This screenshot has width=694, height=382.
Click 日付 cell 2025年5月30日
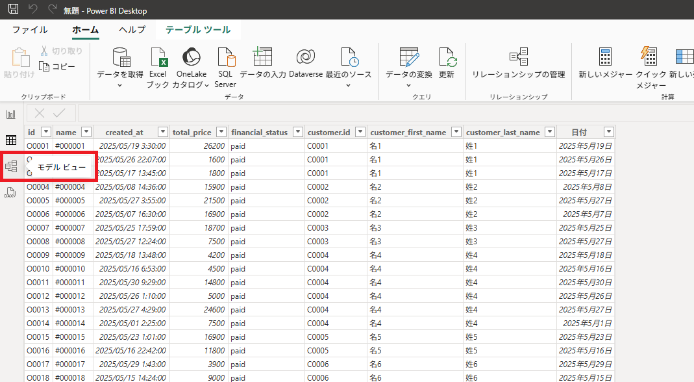pos(585,283)
